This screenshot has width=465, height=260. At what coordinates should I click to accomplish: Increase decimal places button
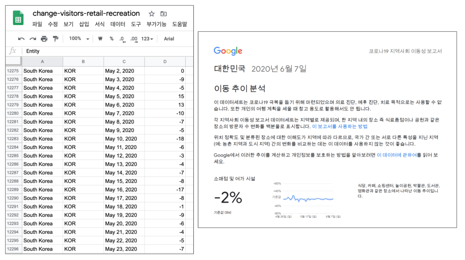(x=134, y=39)
